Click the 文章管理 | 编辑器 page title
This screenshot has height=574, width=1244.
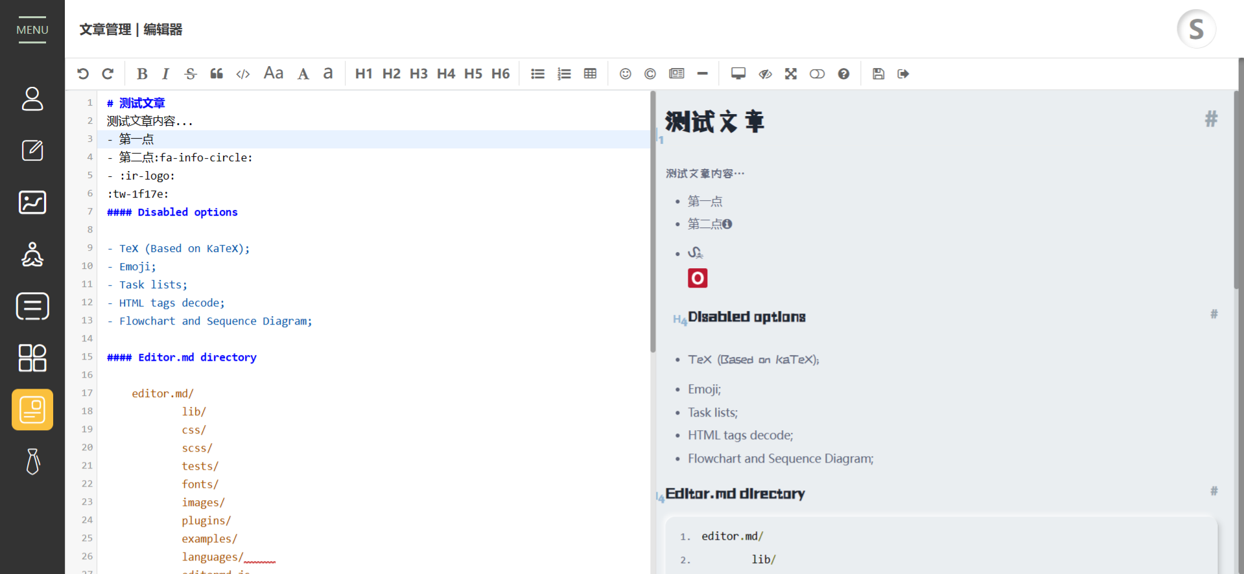(131, 29)
